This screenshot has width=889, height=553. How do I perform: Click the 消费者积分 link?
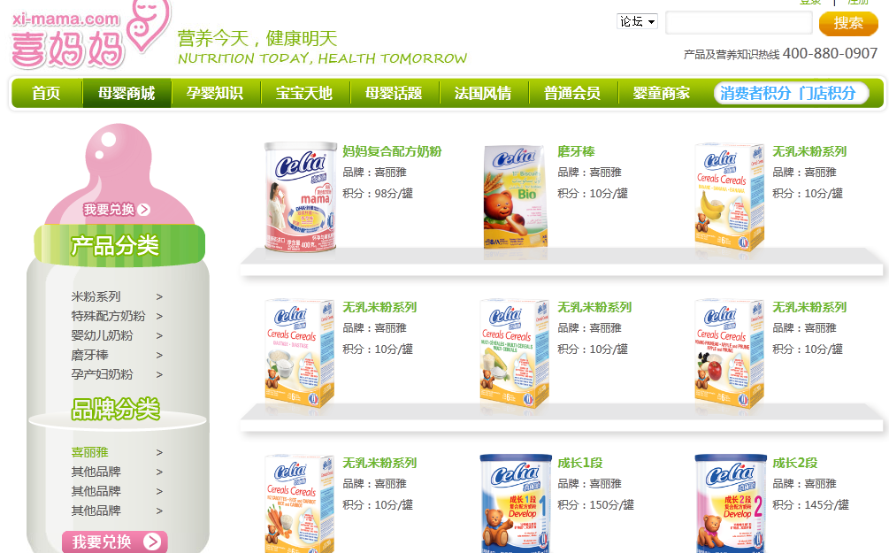(755, 93)
